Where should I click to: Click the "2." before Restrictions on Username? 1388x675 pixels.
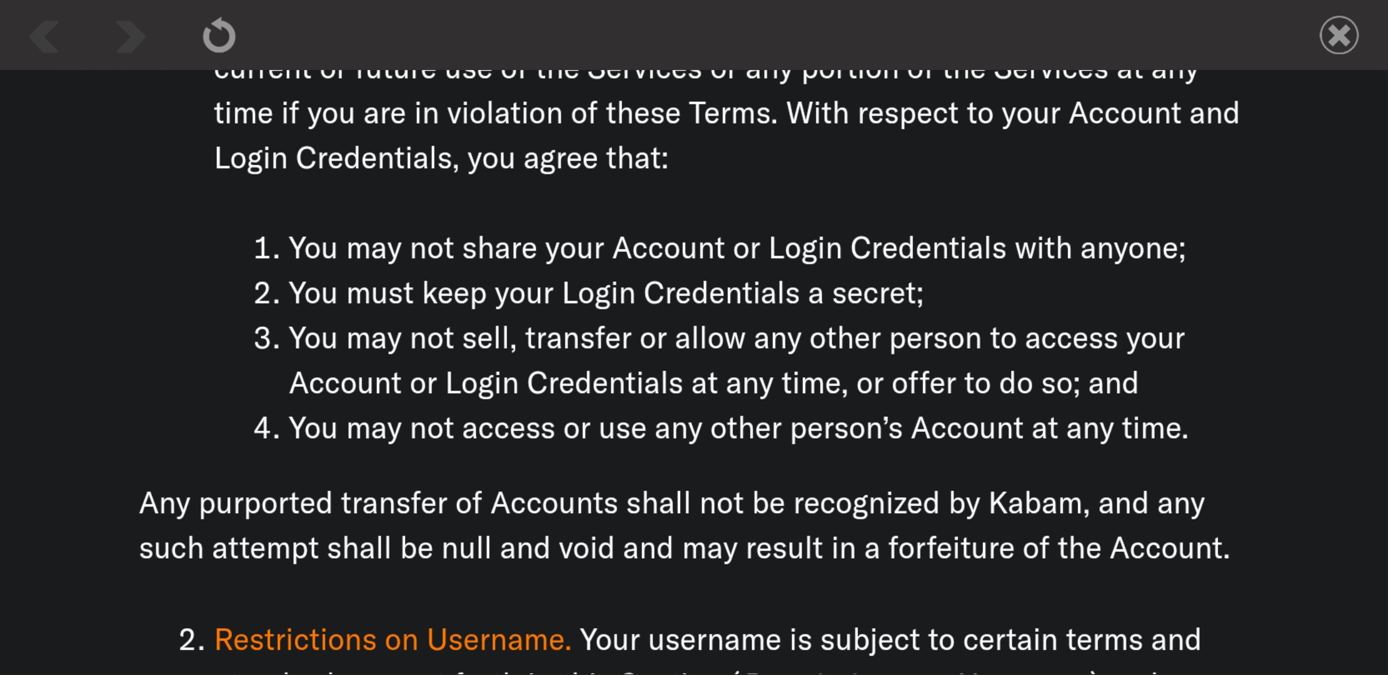[x=191, y=640]
